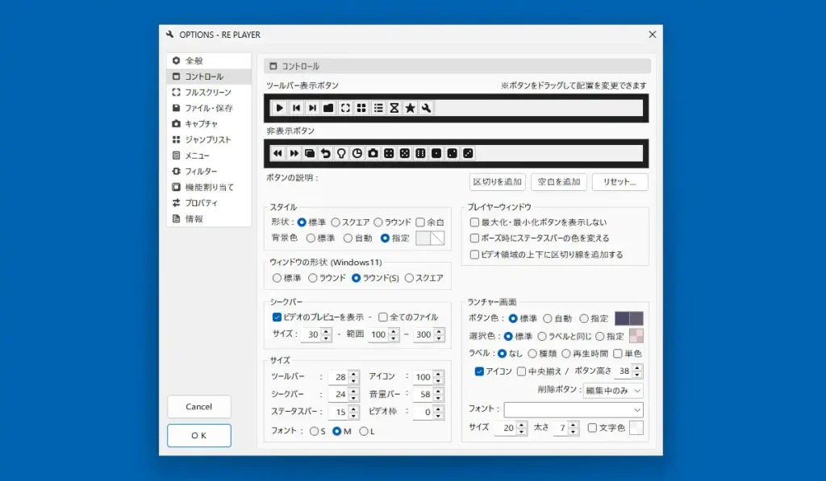
Task: Open the フィルター settings category
Action: 202,172
